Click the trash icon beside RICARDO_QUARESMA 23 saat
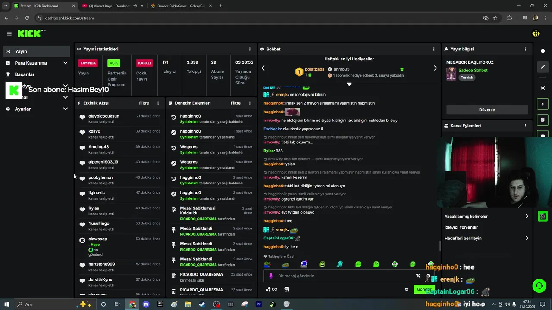Viewport: 552px width, 310px height. pos(173,276)
